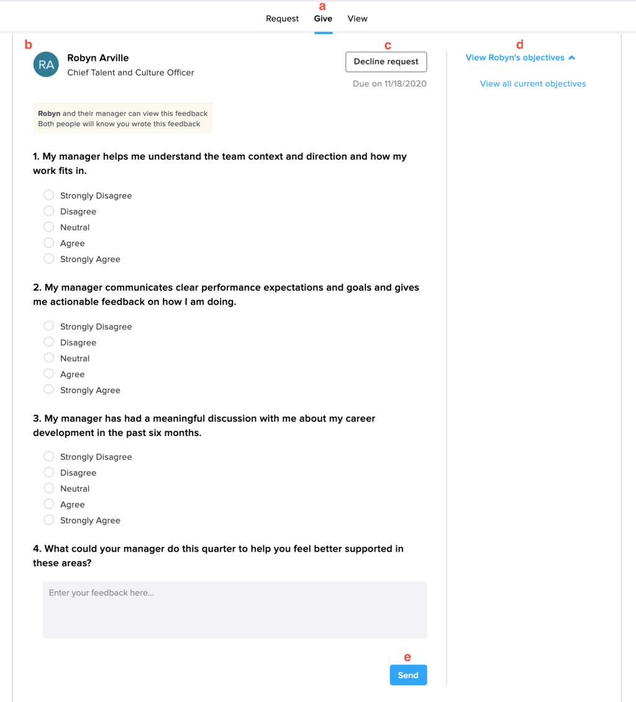Click the RA avatar icon
The image size is (636, 702).
pos(46,65)
